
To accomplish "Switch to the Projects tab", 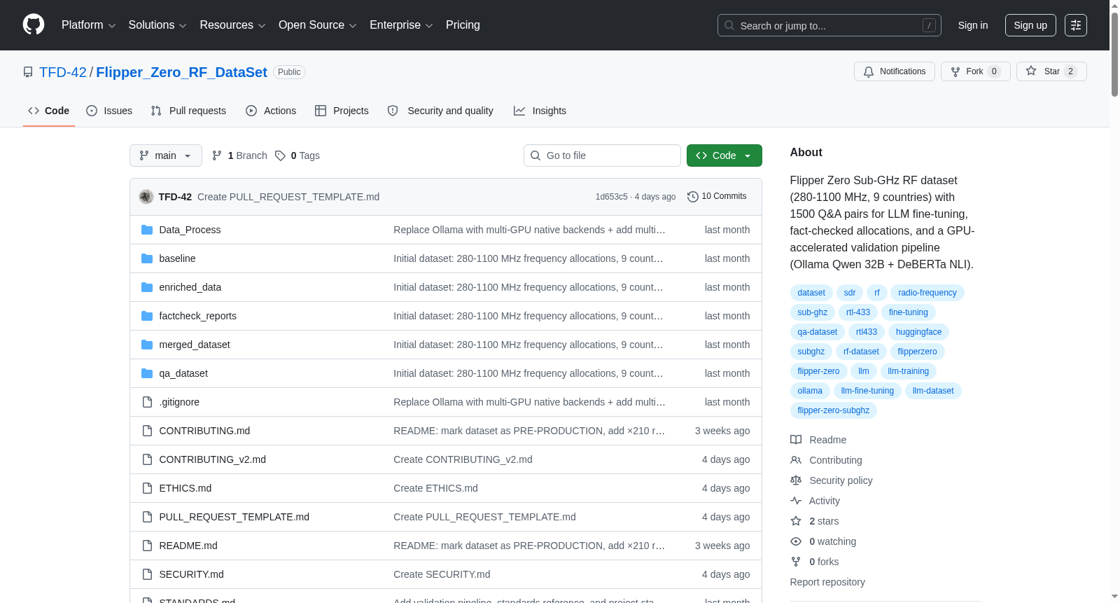I will tap(342, 111).
